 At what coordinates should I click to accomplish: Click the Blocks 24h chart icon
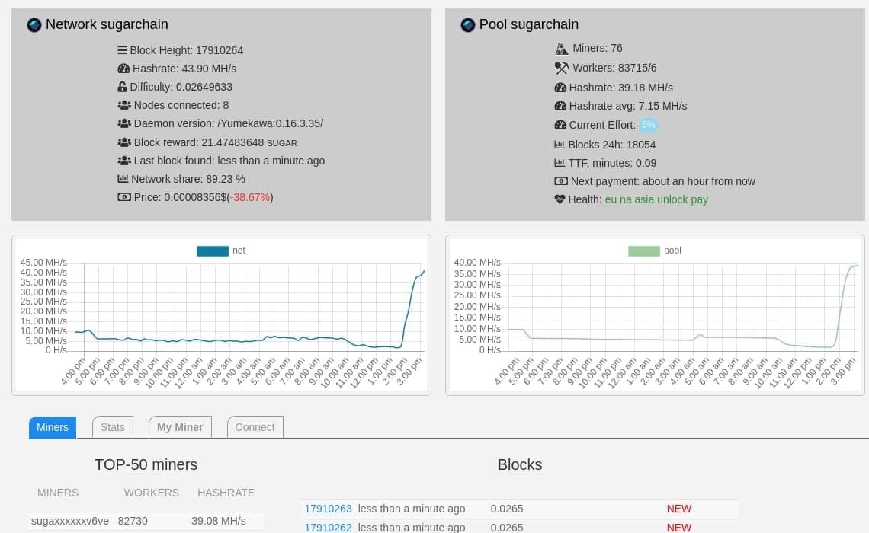(x=561, y=144)
